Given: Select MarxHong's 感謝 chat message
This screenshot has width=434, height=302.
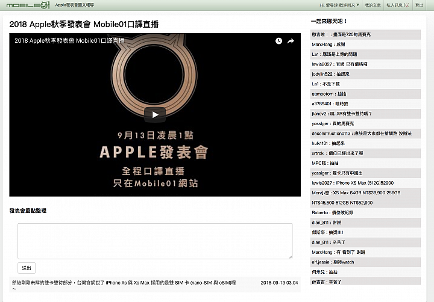Looking at the screenshot, I should (365, 45).
